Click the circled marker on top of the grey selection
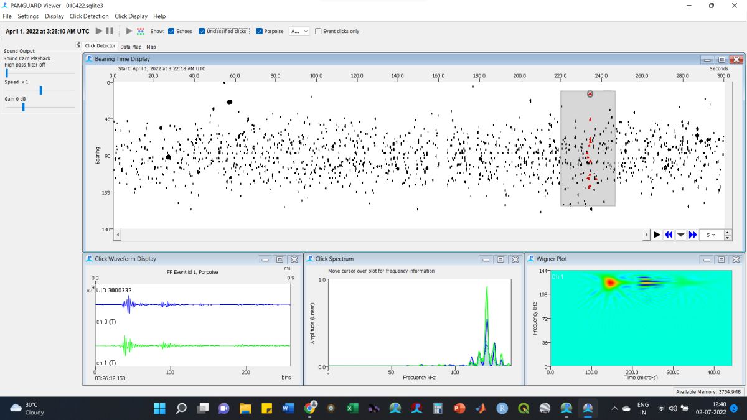This screenshot has width=747, height=420. tap(590, 94)
